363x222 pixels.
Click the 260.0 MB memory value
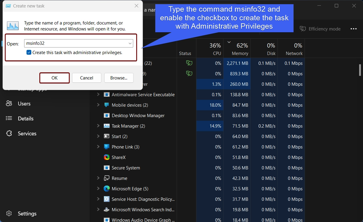coord(239,84)
